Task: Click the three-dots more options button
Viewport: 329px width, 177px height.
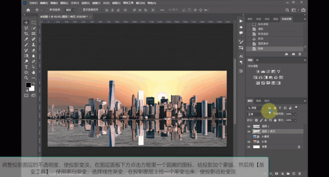Action: pyautogui.click(x=162, y=10)
